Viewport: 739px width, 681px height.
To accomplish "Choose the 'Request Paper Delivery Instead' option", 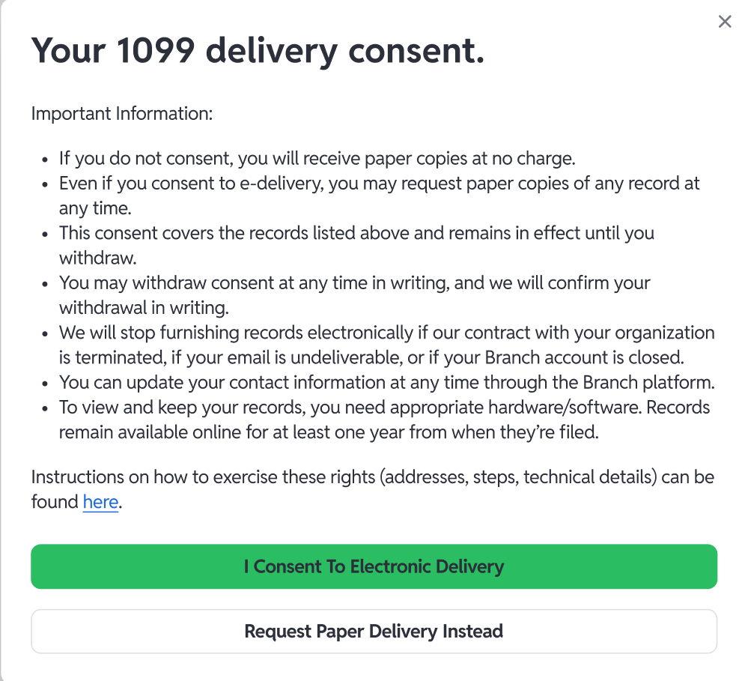I will click(374, 631).
